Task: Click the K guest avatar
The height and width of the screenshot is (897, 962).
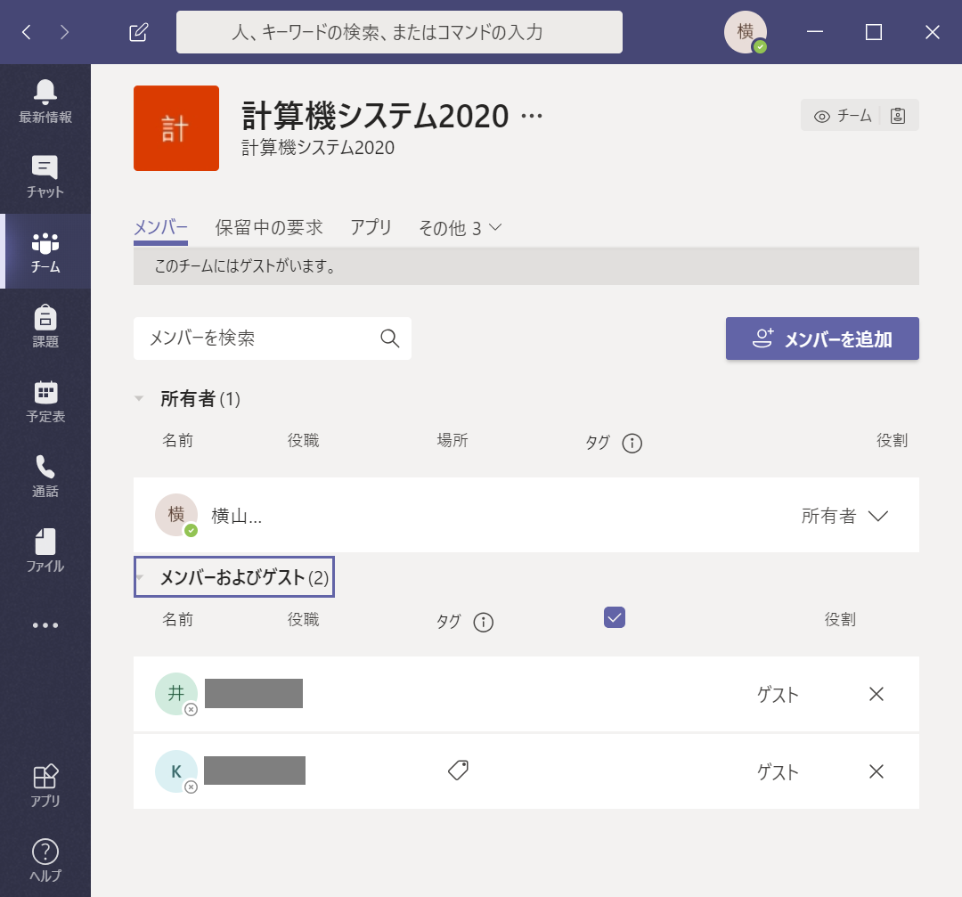Action: (176, 771)
